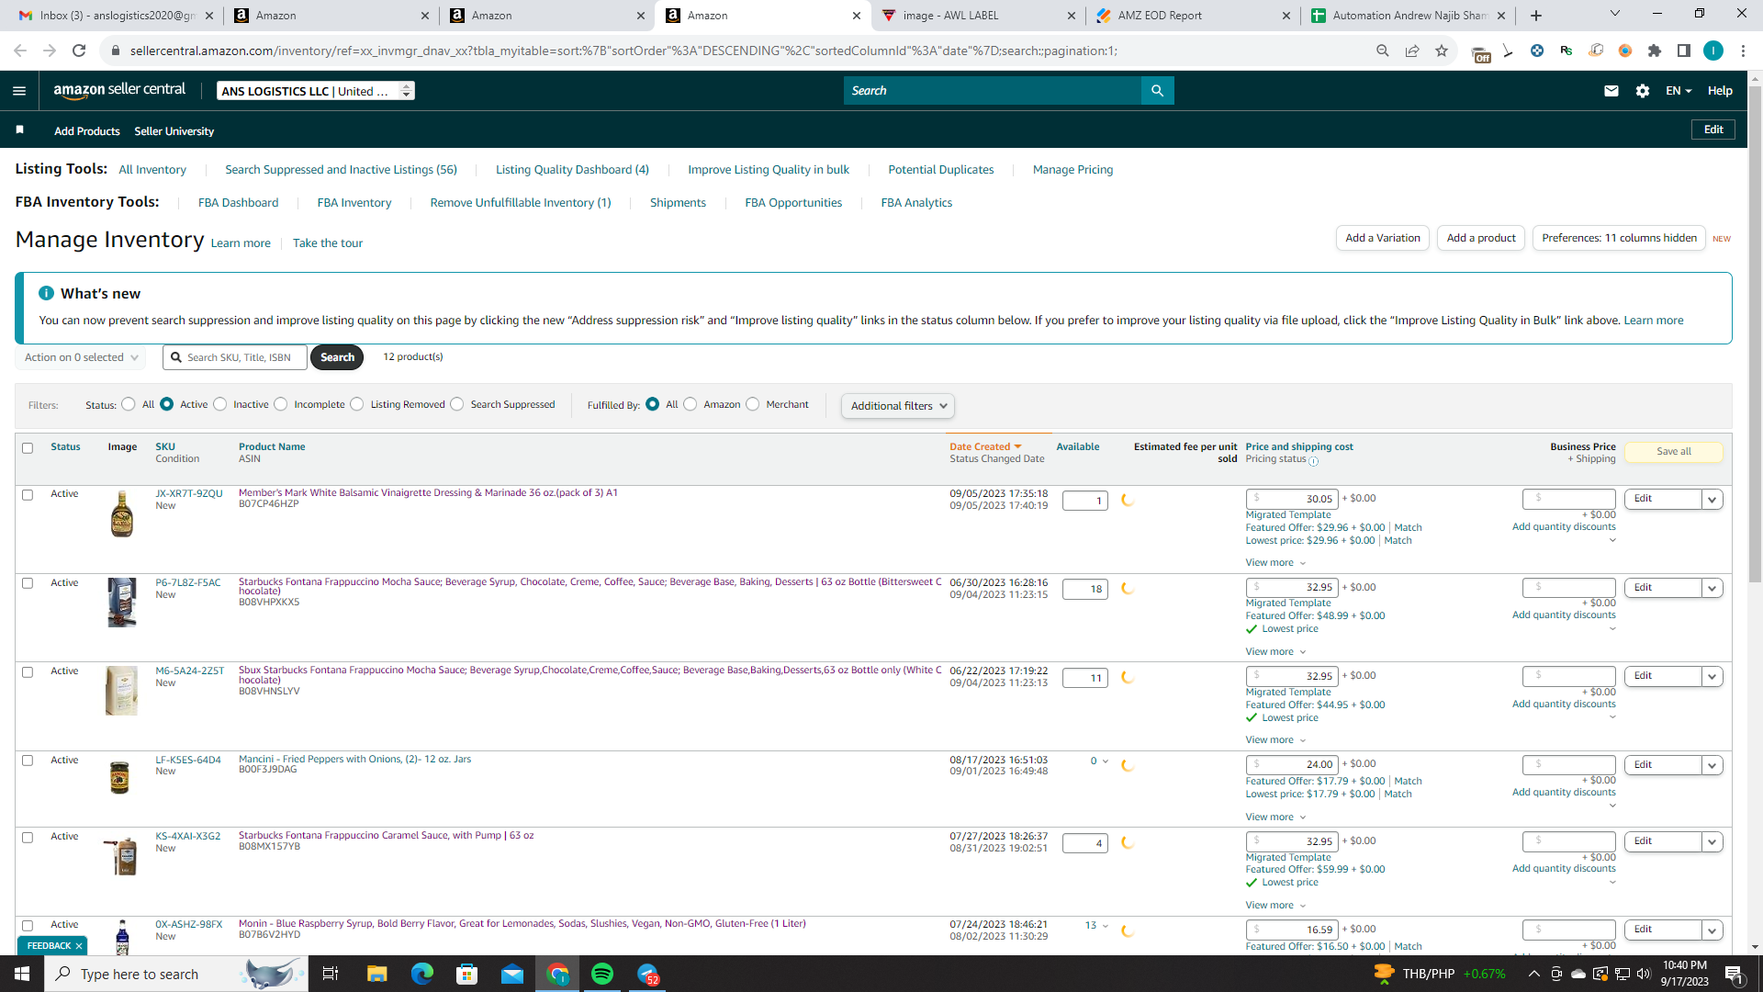The width and height of the screenshot is (1763, 992).
Task: Open the Action on 0 selected dropdown
Action: (x=81, y=357)
